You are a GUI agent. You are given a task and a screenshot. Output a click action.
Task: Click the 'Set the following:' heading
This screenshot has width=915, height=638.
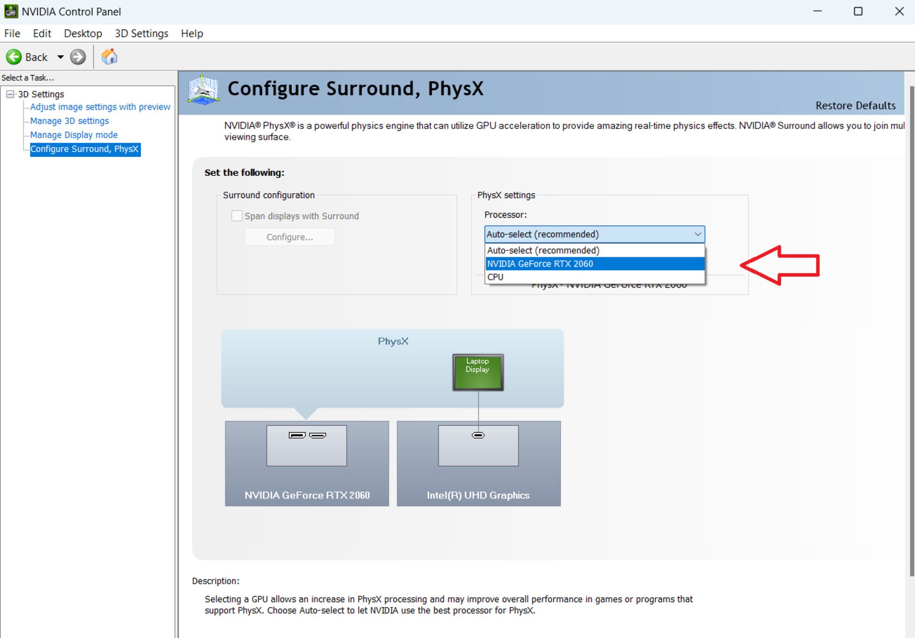244,173
